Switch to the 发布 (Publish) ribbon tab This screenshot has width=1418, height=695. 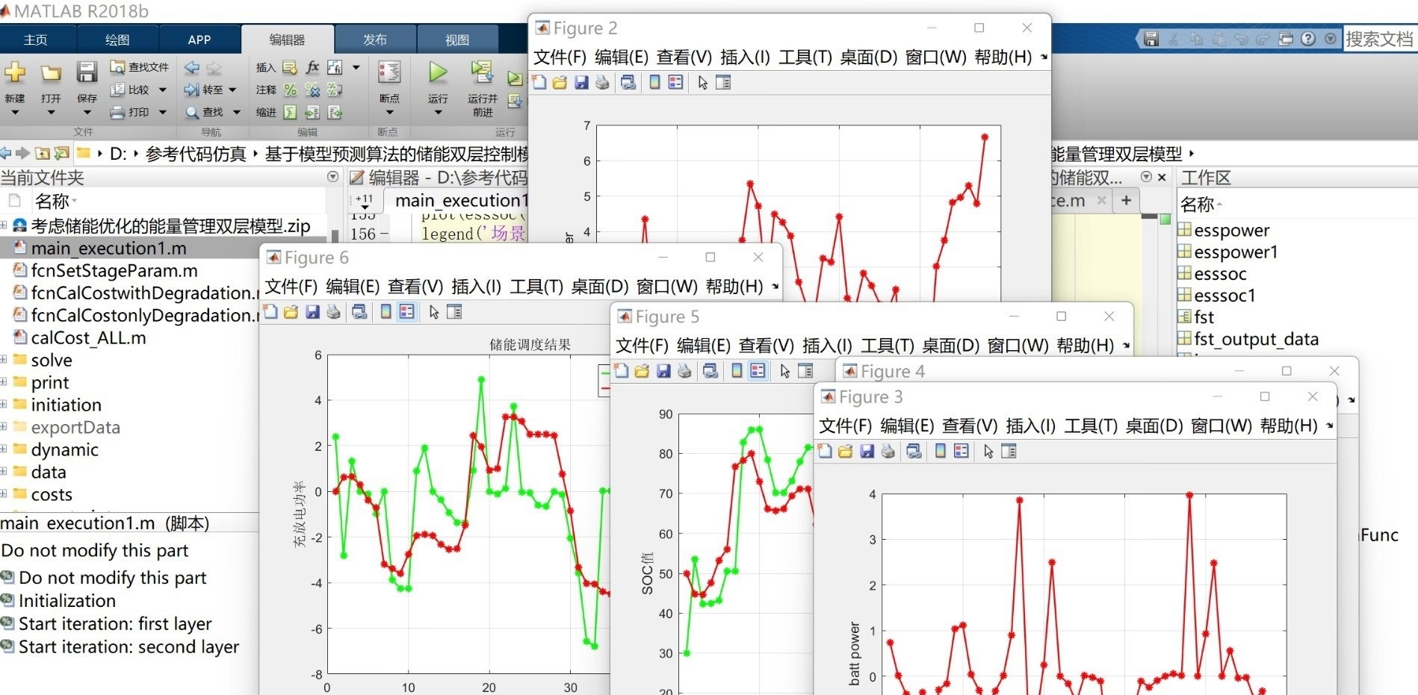point(375,40)
